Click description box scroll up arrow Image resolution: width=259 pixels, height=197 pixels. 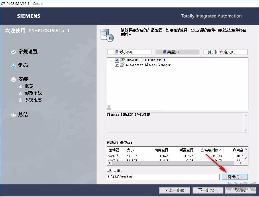[246, 115]
